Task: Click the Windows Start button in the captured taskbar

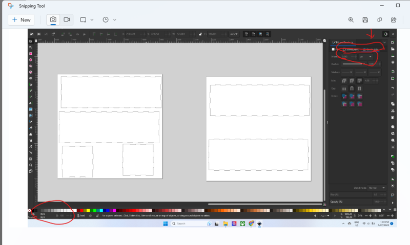Action: [165, 224]
